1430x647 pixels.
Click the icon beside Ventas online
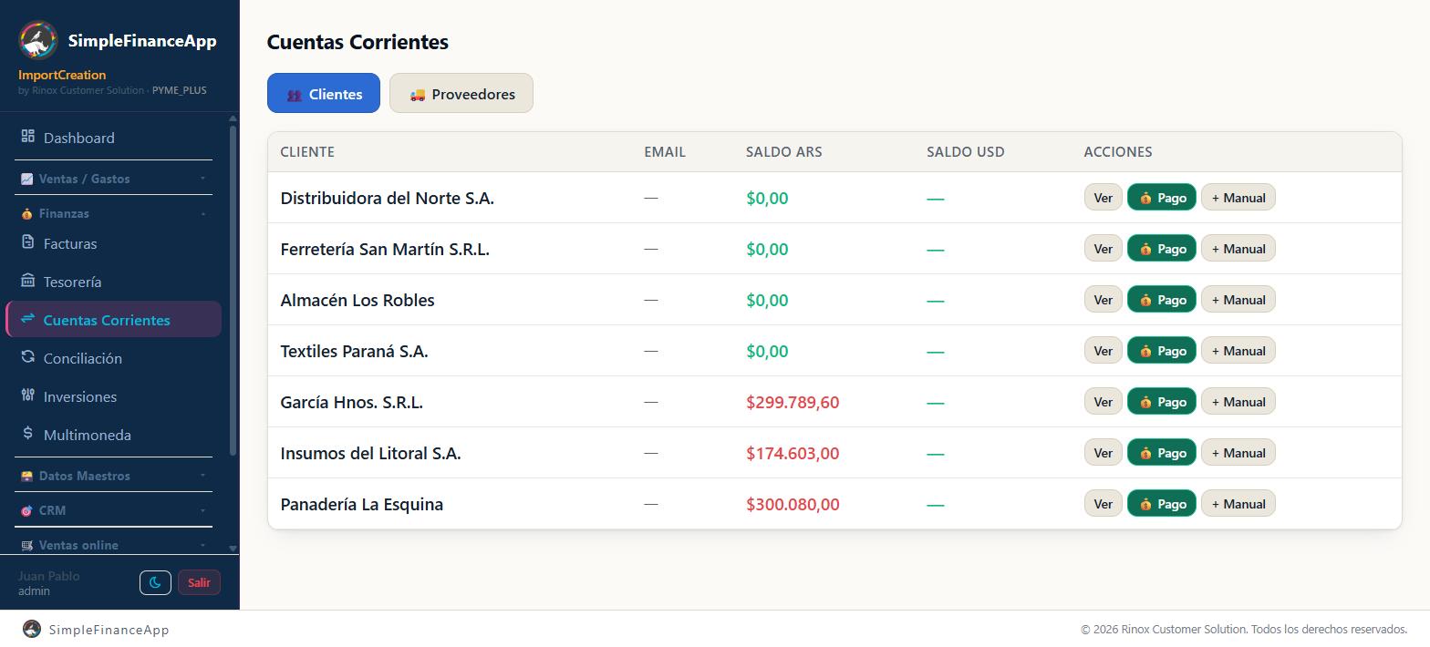point(26,545)
